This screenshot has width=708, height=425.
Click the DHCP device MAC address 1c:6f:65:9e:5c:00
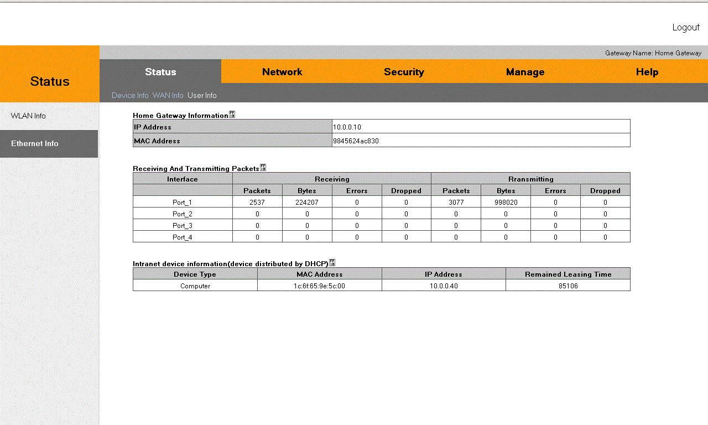pyautogui.click(x=319, y=286)
